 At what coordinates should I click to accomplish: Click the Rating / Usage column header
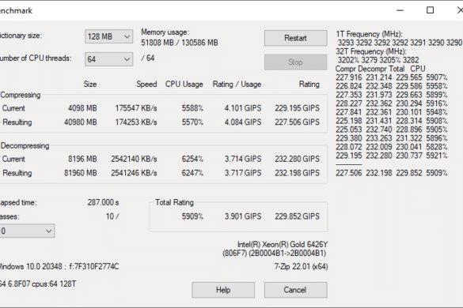click(x=237, y=85)
